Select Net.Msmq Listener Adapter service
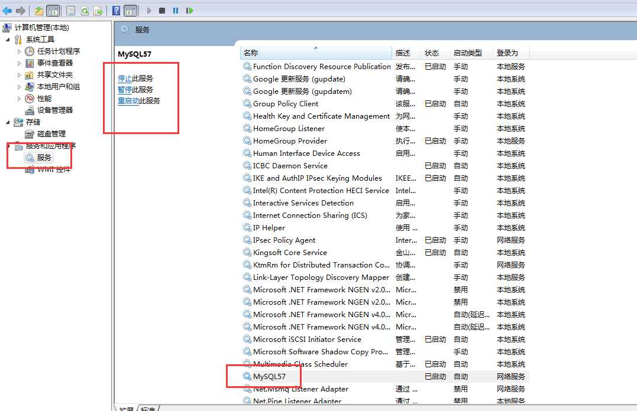This screenshot has width=637, height=411. pos(301,389)
